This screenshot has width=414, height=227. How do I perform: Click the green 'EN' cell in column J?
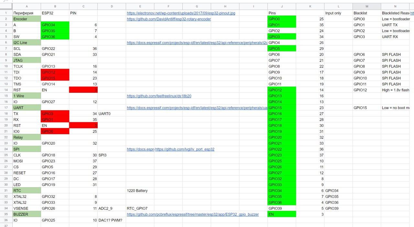[x=282, y=214]
